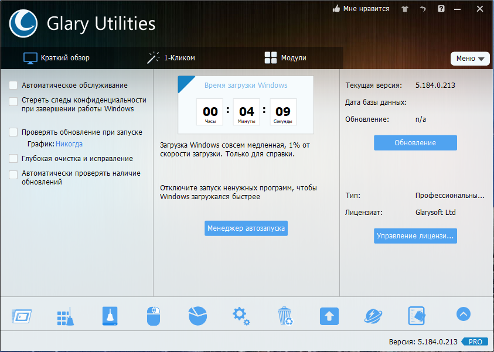Click the 'Обновление' button
This screenshot has height=352, width=494.
pyautogui.click(x=415, y=143)
